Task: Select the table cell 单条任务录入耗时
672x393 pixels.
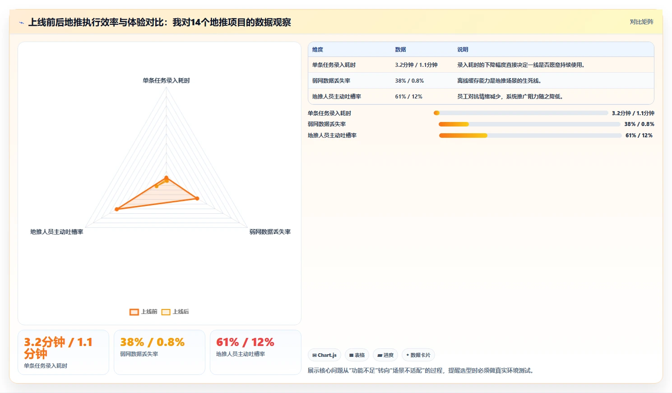Action: click(x=334, y=65)
